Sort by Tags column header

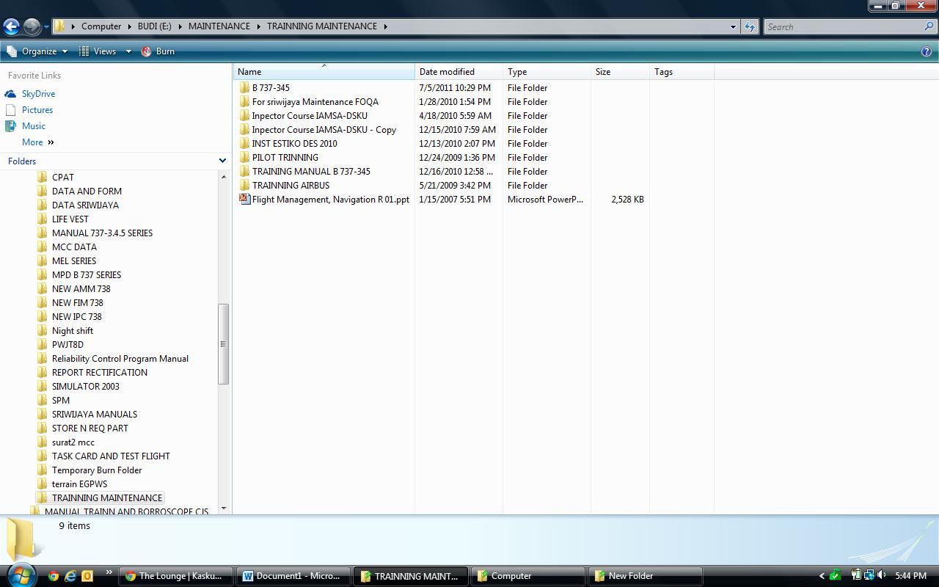coord(682,72)
